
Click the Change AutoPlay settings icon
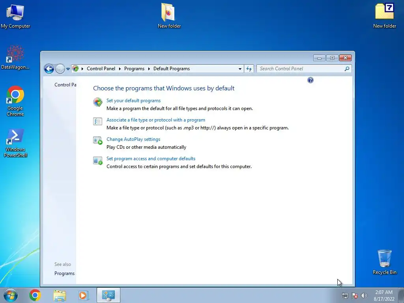point(98,140)
